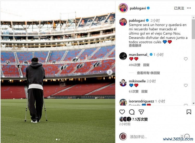Like the post with the heart icon

[x=122, y=112]
